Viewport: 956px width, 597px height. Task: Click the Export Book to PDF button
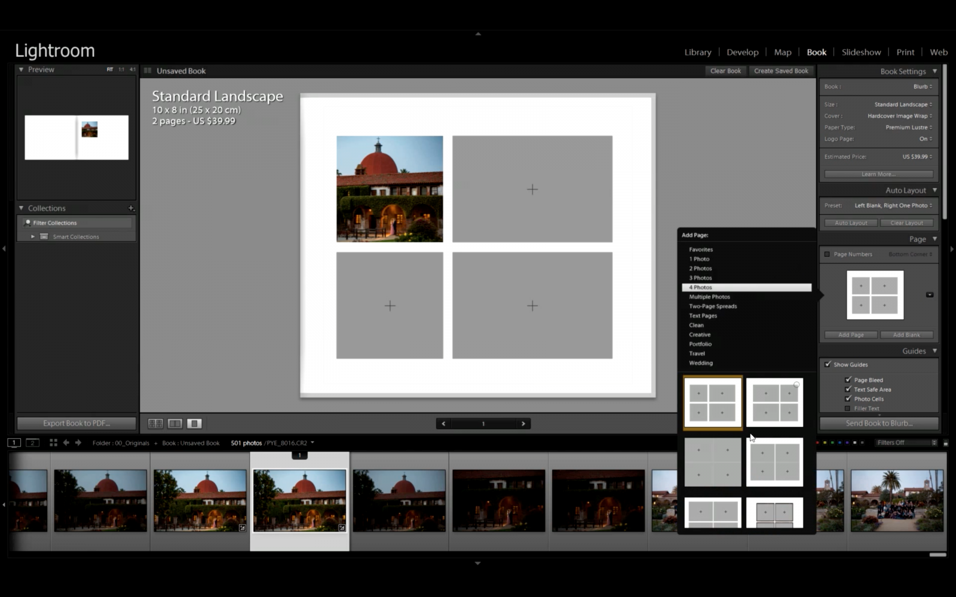pos(76,423)
